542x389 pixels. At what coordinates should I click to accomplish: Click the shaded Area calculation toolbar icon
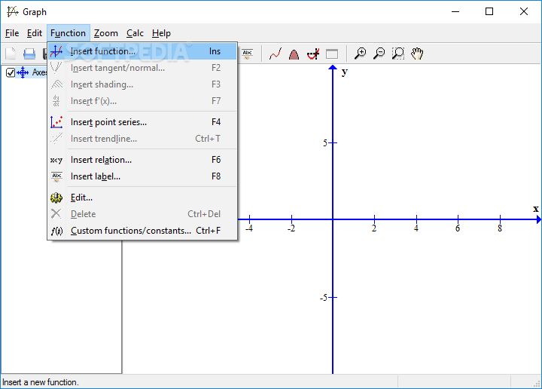tap(294, 54)
